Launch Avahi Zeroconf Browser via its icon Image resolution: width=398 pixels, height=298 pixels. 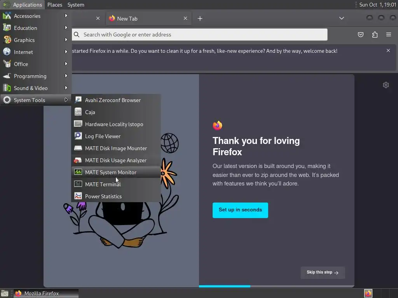pyautogui.click(x=78, y=100)
